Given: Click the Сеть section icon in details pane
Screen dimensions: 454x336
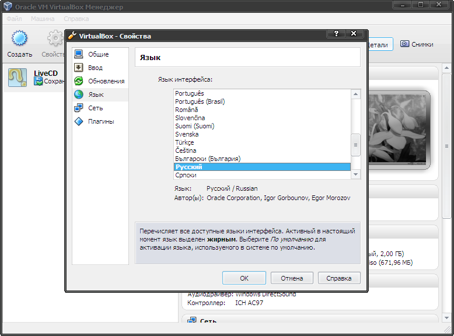Looking at the screenshot, I should click(191, 320).
